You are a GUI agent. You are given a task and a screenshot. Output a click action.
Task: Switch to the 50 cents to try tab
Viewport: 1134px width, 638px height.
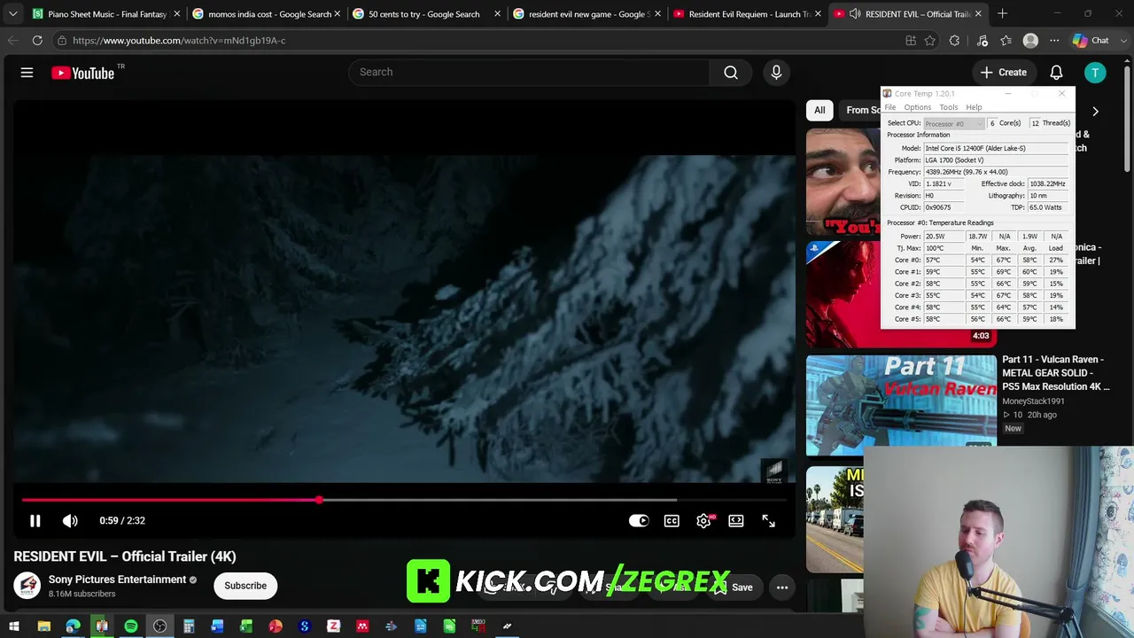pyautogui.click(x=426, y=14)
